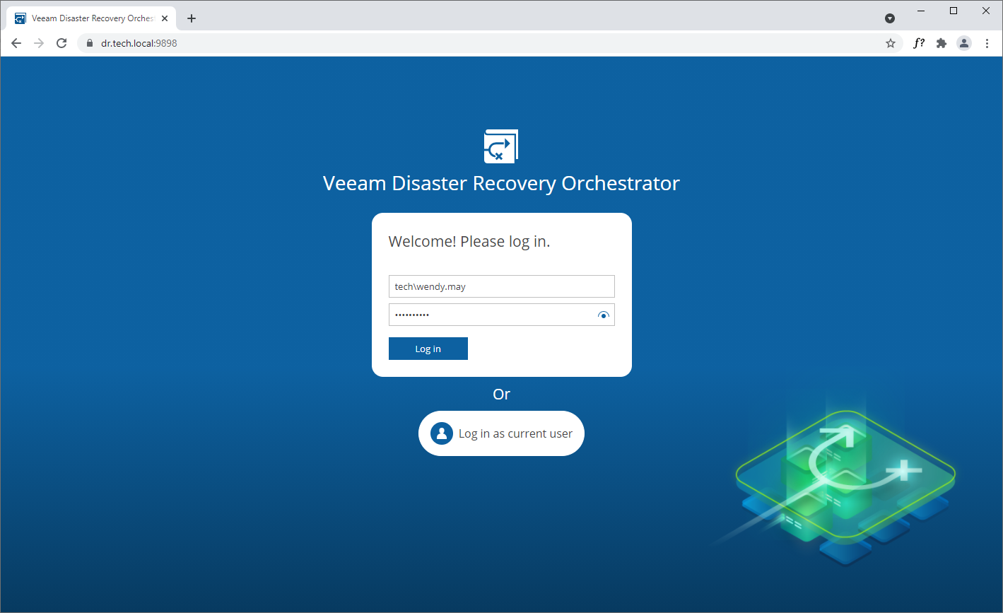Click the tech\wendy.may username field

click(x=501, y=286)
